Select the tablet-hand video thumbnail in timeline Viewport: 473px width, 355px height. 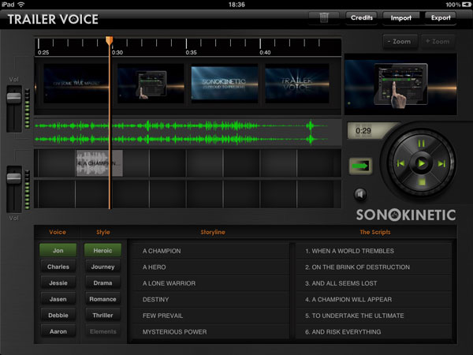151,84
